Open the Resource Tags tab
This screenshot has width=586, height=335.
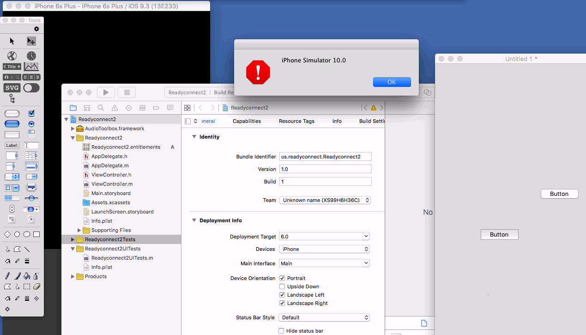296,121
